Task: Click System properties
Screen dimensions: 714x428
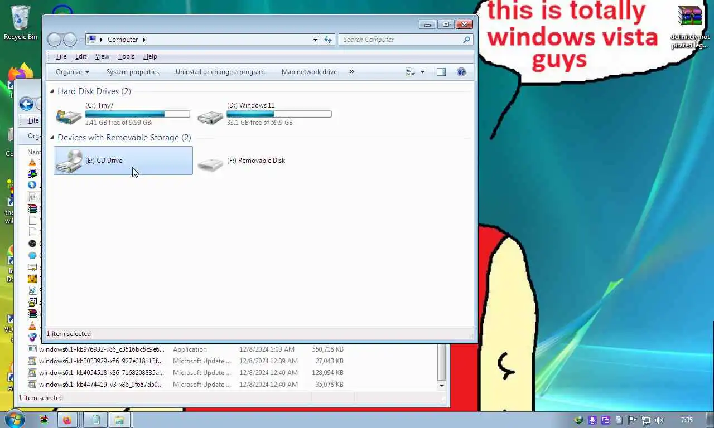Action: point(133,72)
